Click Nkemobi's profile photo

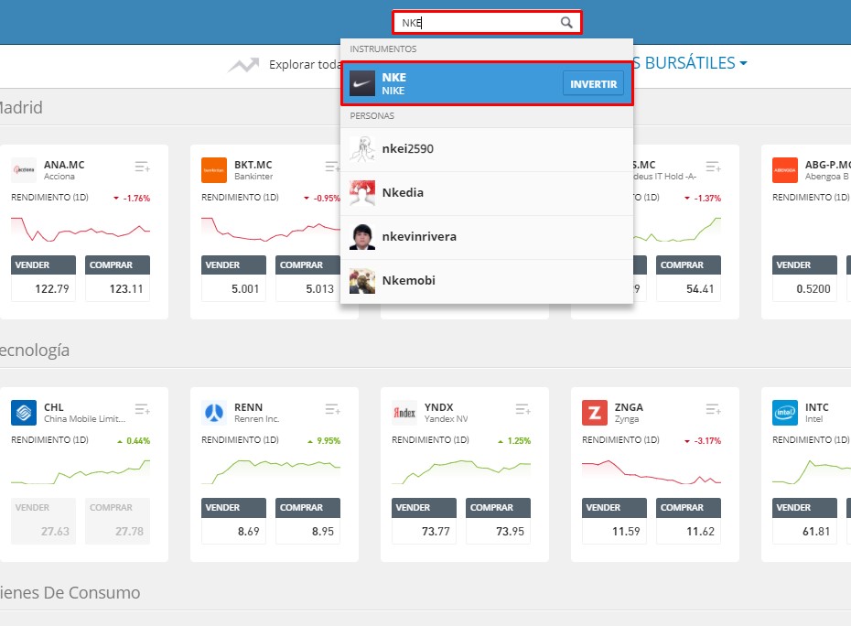(x=362, y=281)
